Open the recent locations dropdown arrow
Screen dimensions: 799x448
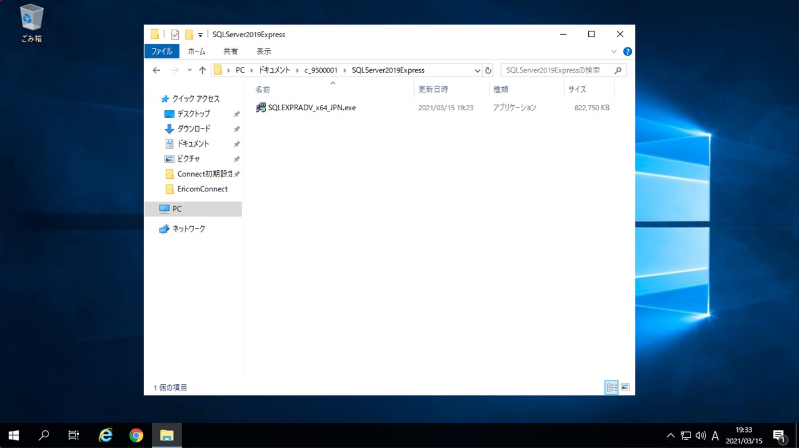point(190,70)
